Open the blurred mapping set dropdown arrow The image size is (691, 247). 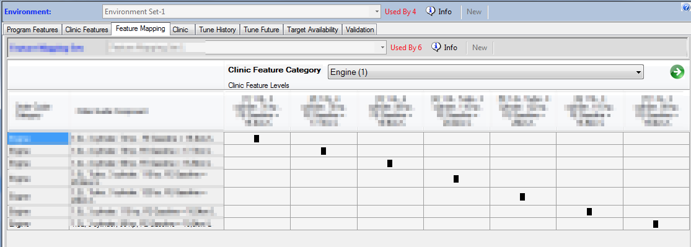pos(382,47)
